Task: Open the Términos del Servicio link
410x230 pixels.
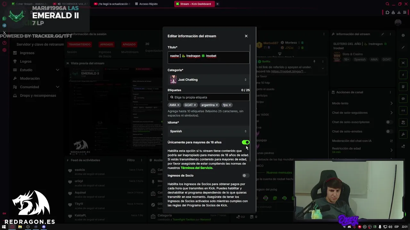Action: (x=196, y=168)
